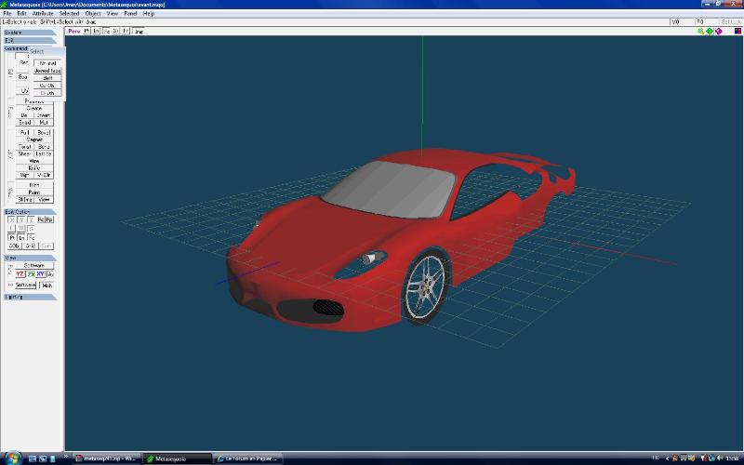This screenshot has width=744, height=465.
Task: Collapse the Command panel header
Action: [x=16, y=48]
